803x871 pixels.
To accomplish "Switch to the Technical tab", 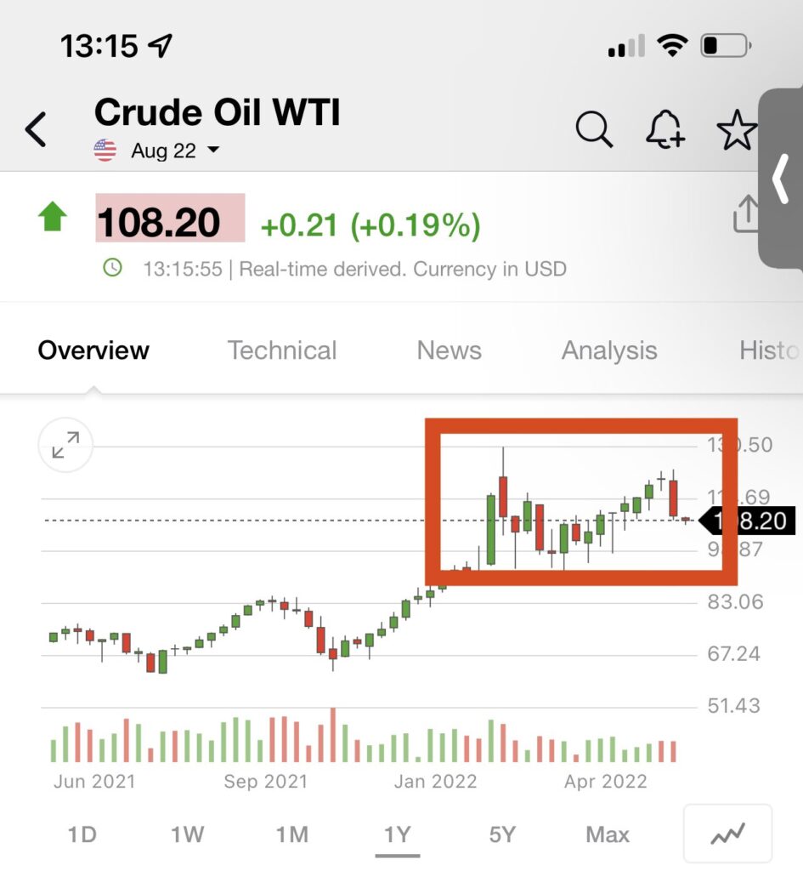I will tap(282, 350).
